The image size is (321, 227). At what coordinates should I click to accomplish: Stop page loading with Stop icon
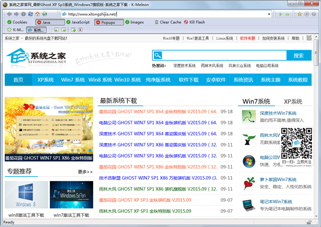tap(24, 14)
